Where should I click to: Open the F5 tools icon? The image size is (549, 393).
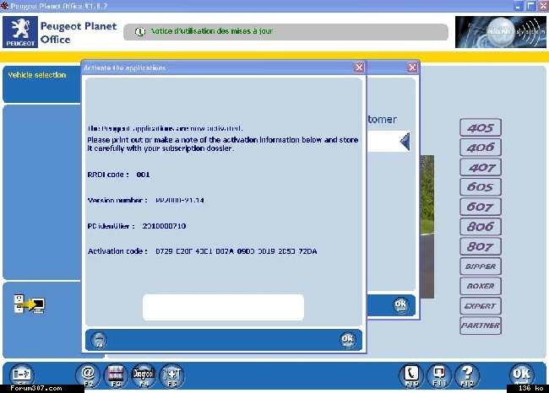(171, 376)
